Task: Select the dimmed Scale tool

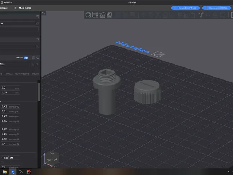Action: coord(158,15)
